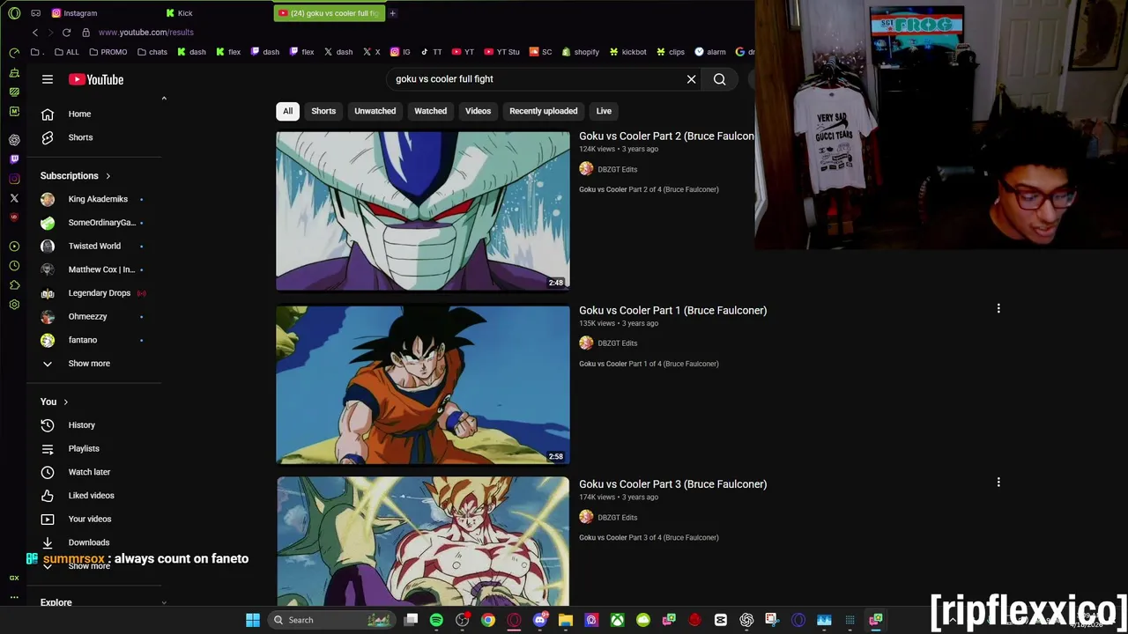The width and height of the screenshot is (1128, 634).
Task: Click the Windows Start button
Action: pos(253,620)
